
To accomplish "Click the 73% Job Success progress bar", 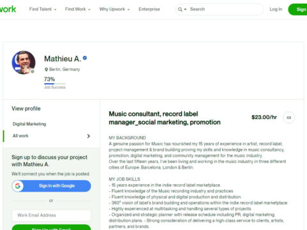I will [55, 84].
